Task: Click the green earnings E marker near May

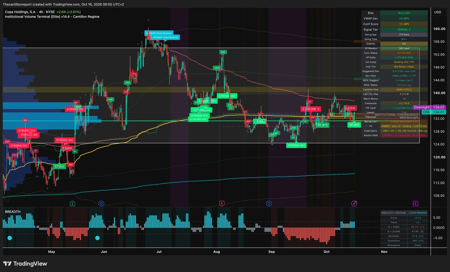Action: click(x=72, y=204)
